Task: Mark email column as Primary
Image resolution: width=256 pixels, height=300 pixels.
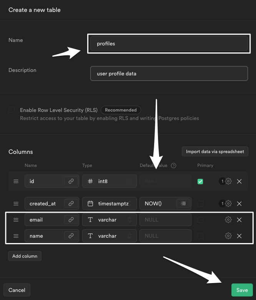Action: 200,220
